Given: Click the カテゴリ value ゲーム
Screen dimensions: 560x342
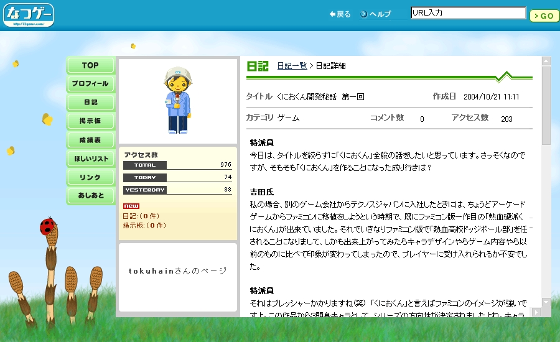Looking at the screenshot, I should coord(288,118).
